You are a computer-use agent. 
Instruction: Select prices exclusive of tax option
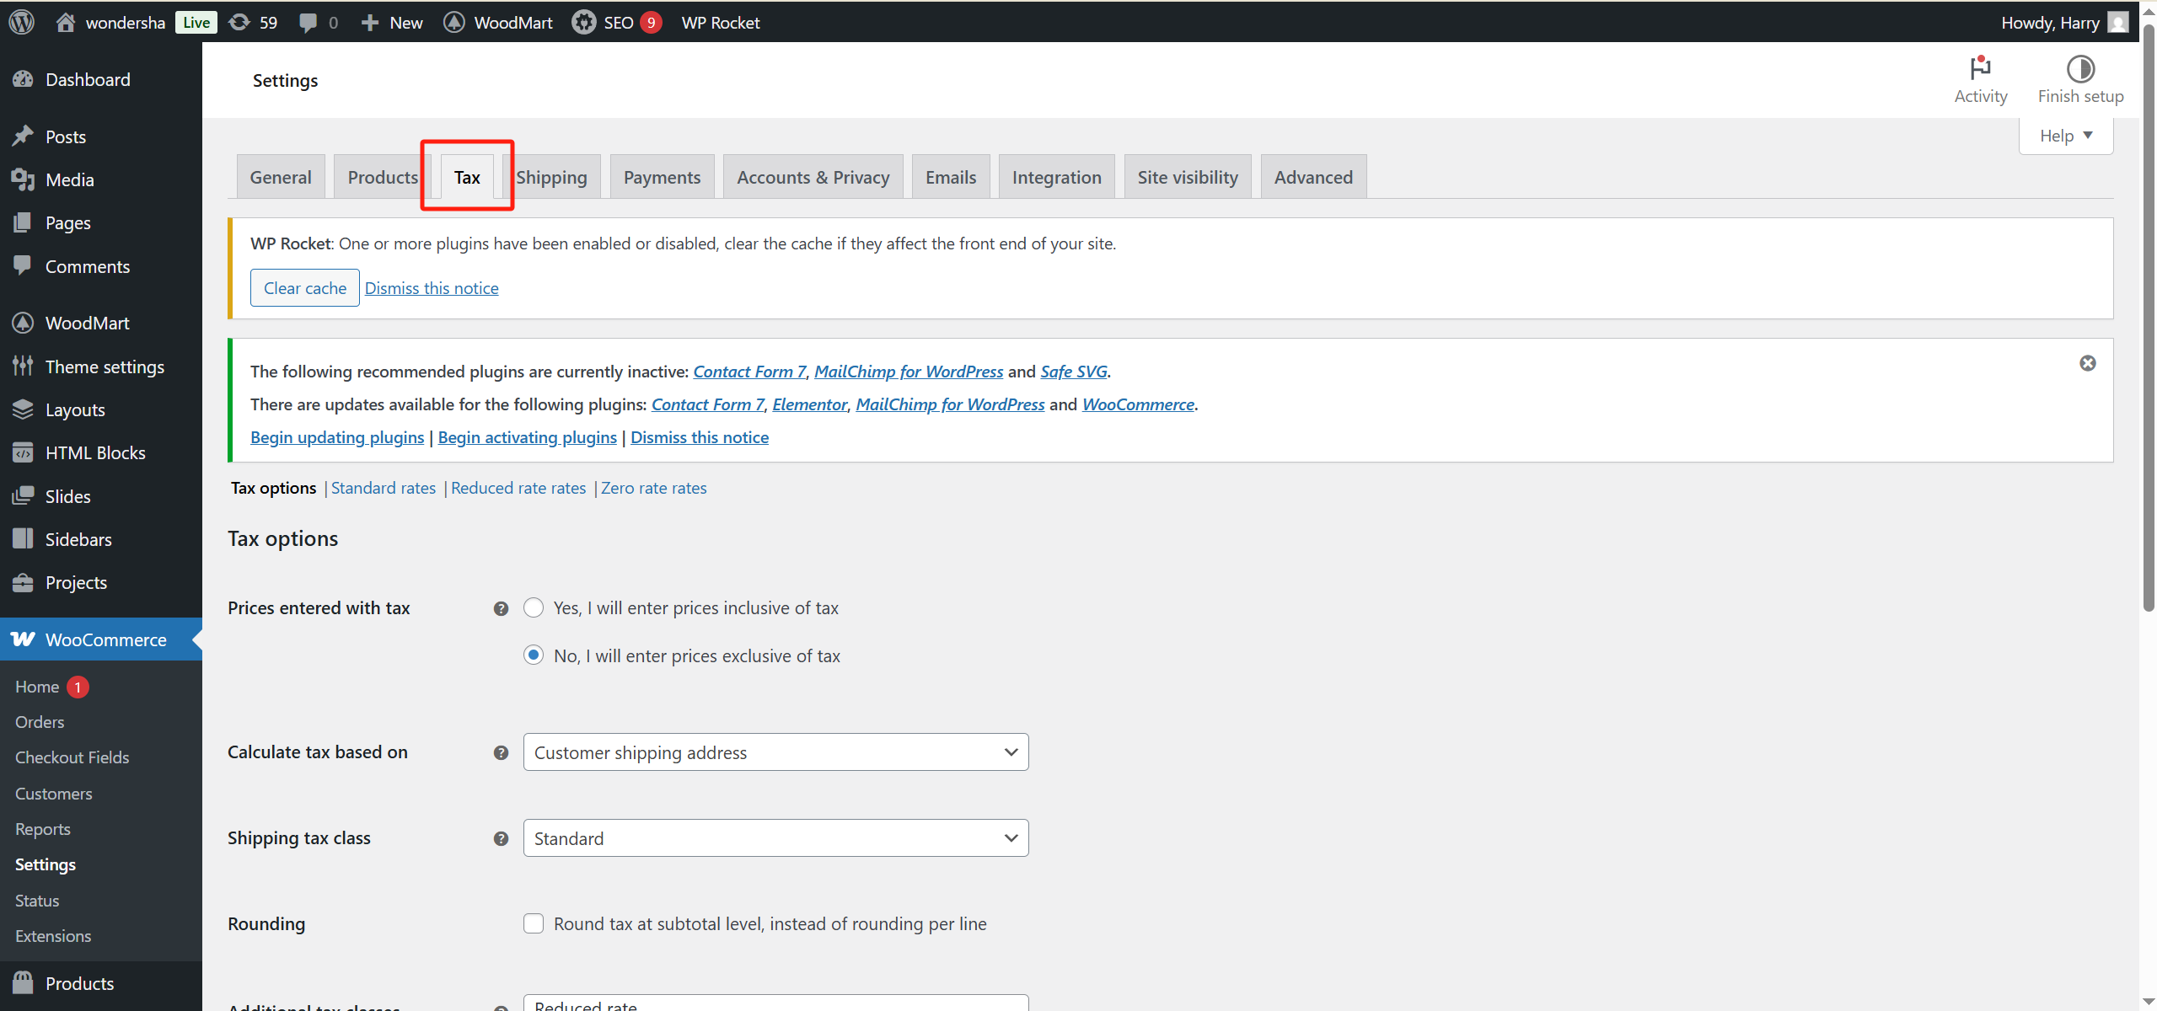(534, 655)
